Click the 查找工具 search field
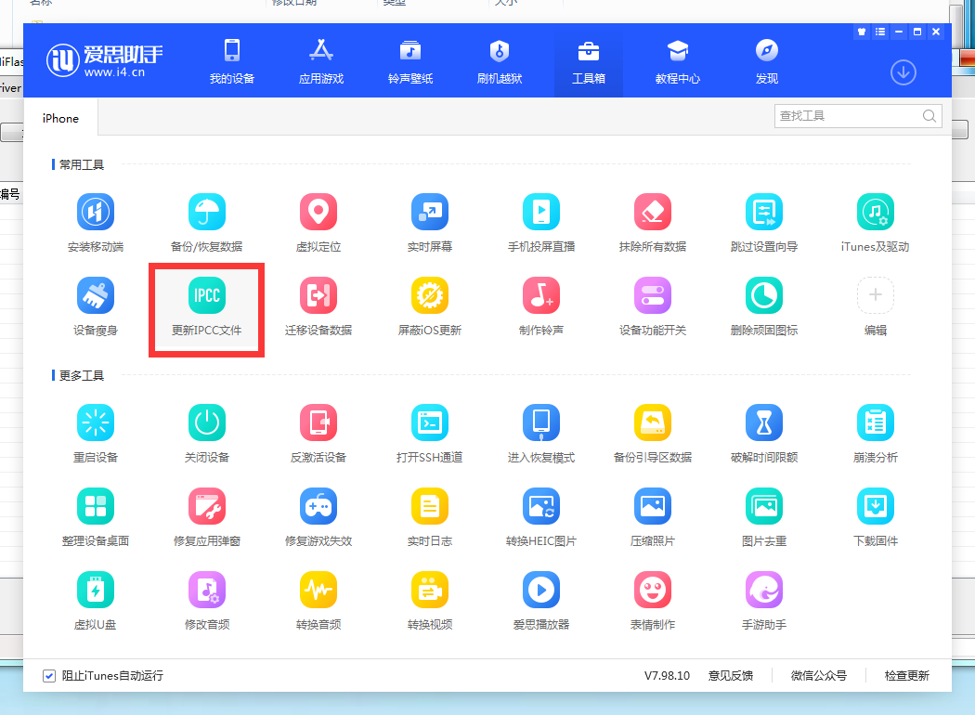 pos(857,116)
